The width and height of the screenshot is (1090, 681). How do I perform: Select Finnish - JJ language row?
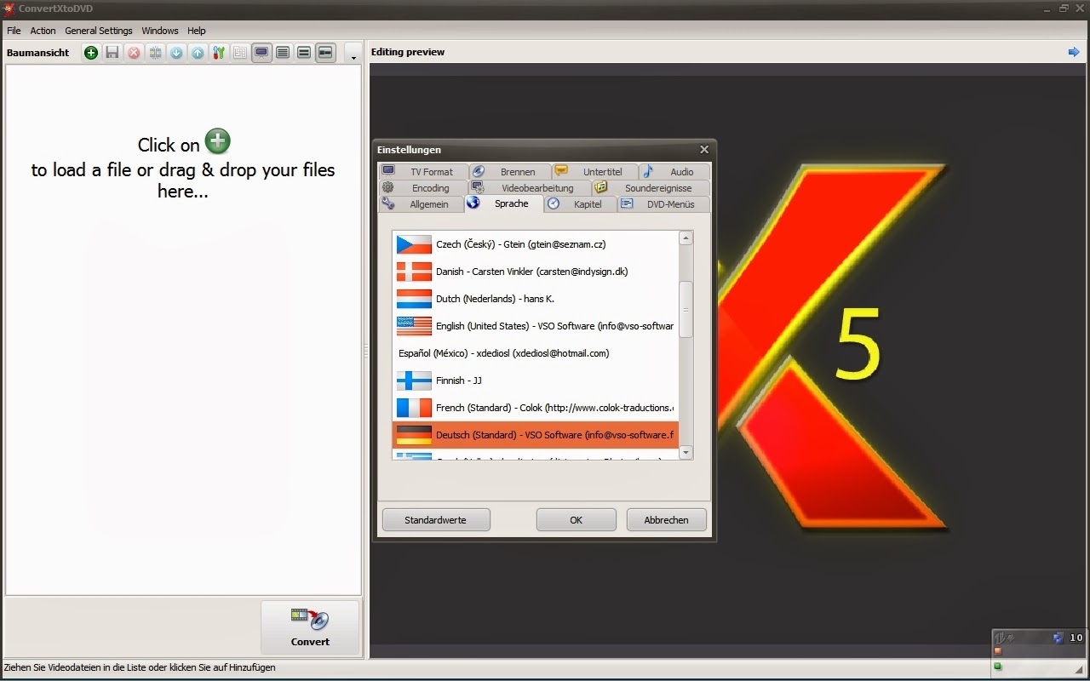(x=535, y=381)
